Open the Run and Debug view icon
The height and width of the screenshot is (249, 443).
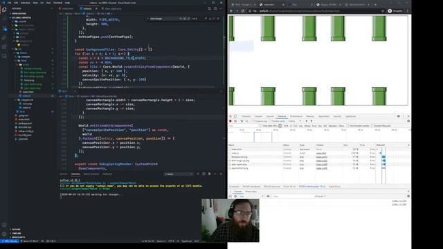(x=4, y=37)
